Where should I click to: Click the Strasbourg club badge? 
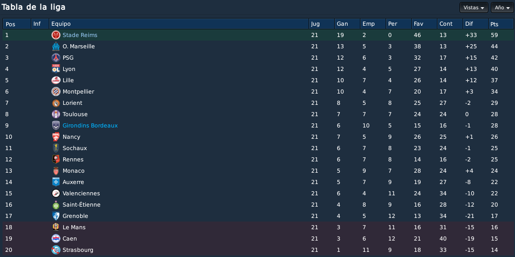(56, 250)
